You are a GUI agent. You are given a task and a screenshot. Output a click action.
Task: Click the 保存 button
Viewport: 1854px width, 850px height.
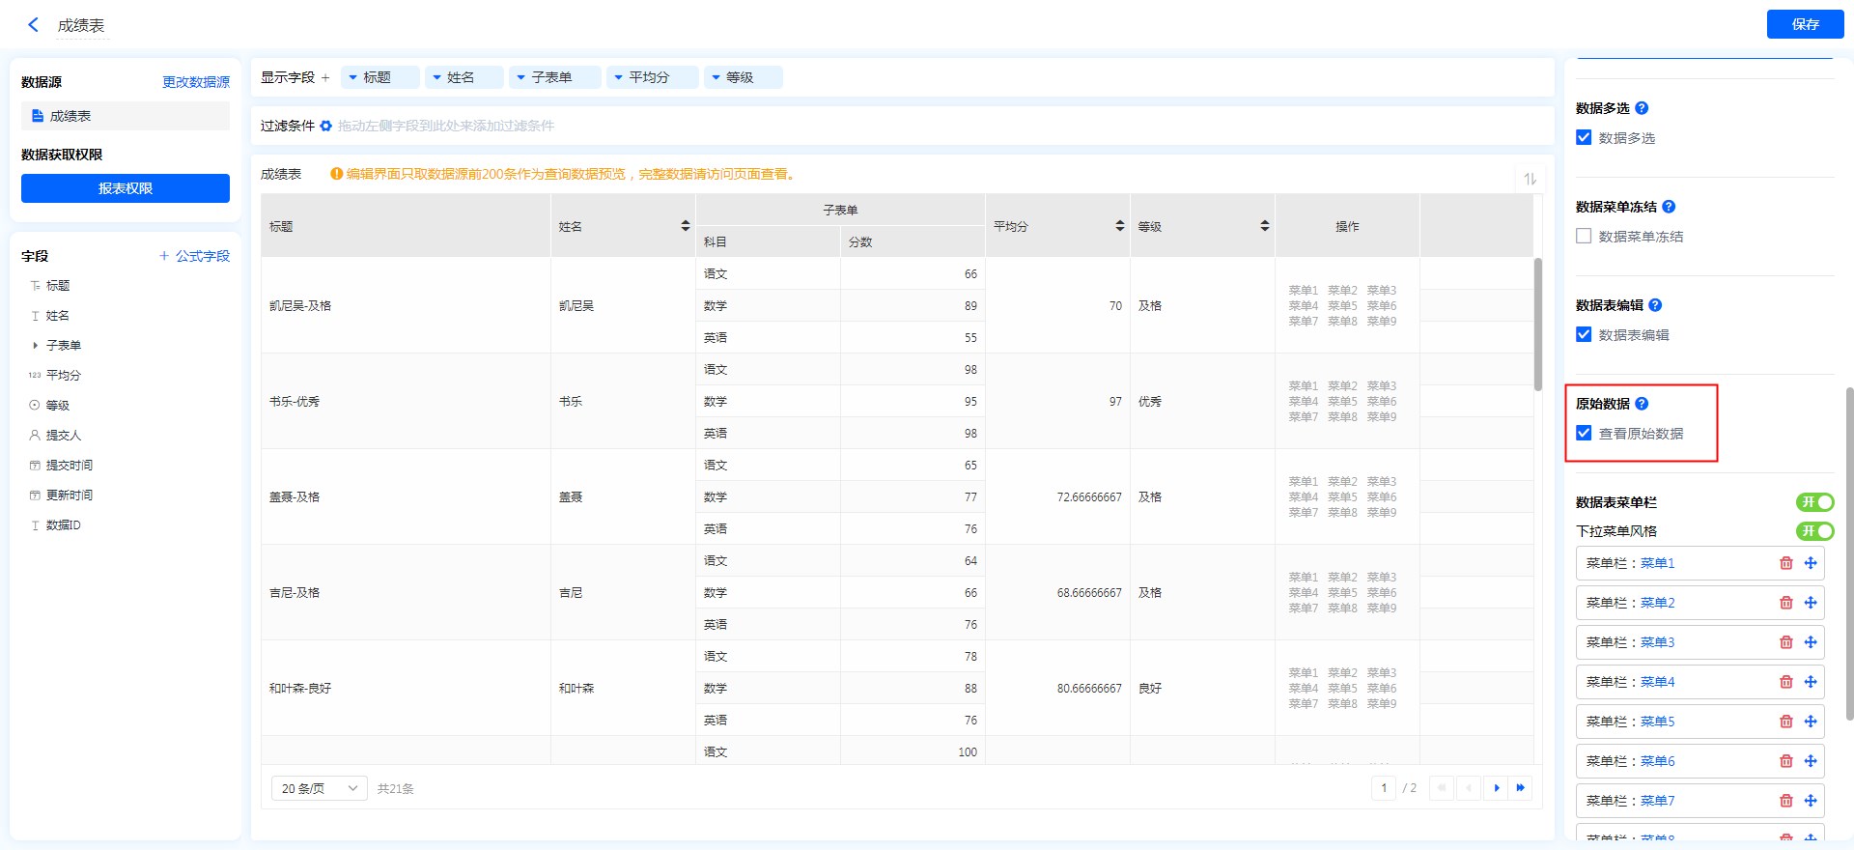pyautogui.click(x=1804, y=24)
